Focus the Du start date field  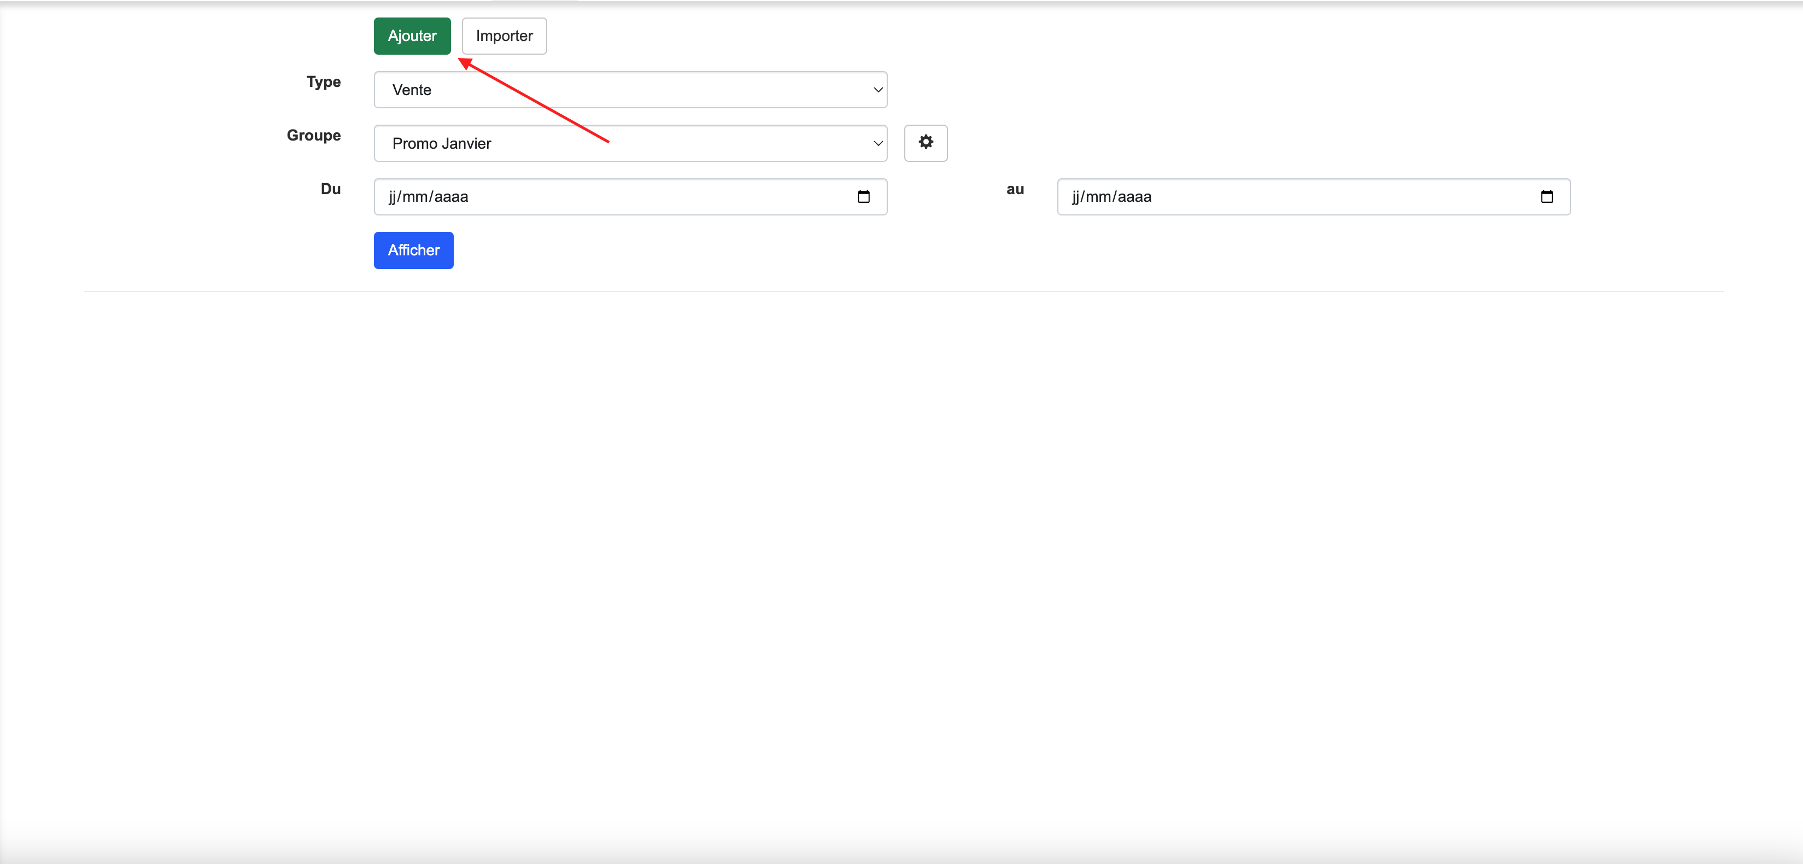631,197
